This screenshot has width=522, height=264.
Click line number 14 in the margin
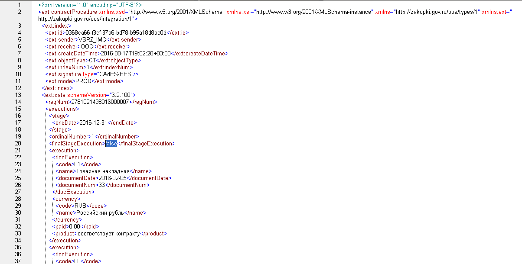pyautogui.click(x=18, y=102)
